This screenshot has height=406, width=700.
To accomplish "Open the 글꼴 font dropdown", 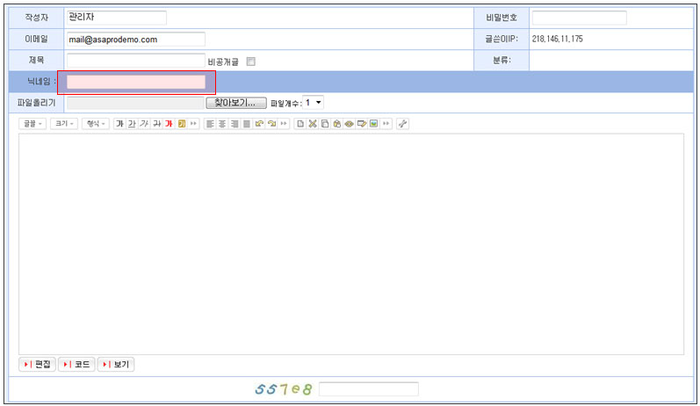I will (x=33, y=124).
